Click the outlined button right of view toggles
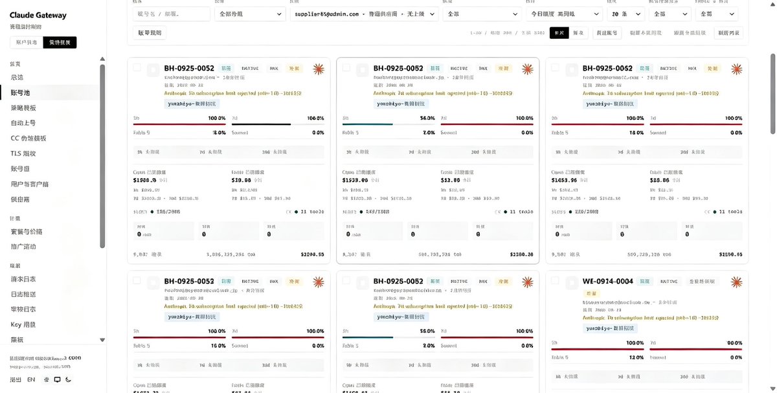777x393 pixels. click(607, 32)
